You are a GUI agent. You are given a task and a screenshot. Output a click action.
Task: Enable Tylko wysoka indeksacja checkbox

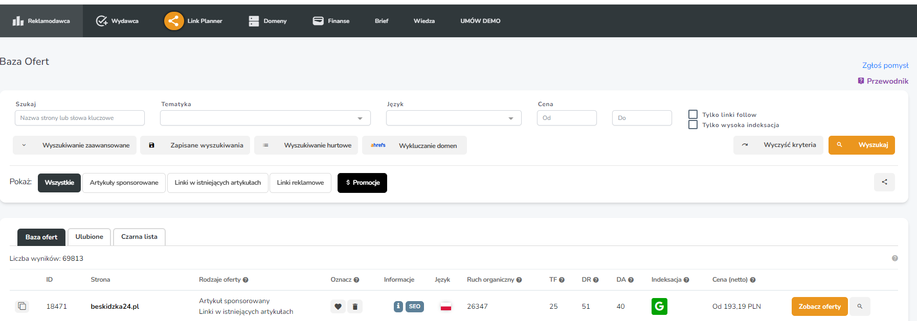coord(693,125)
